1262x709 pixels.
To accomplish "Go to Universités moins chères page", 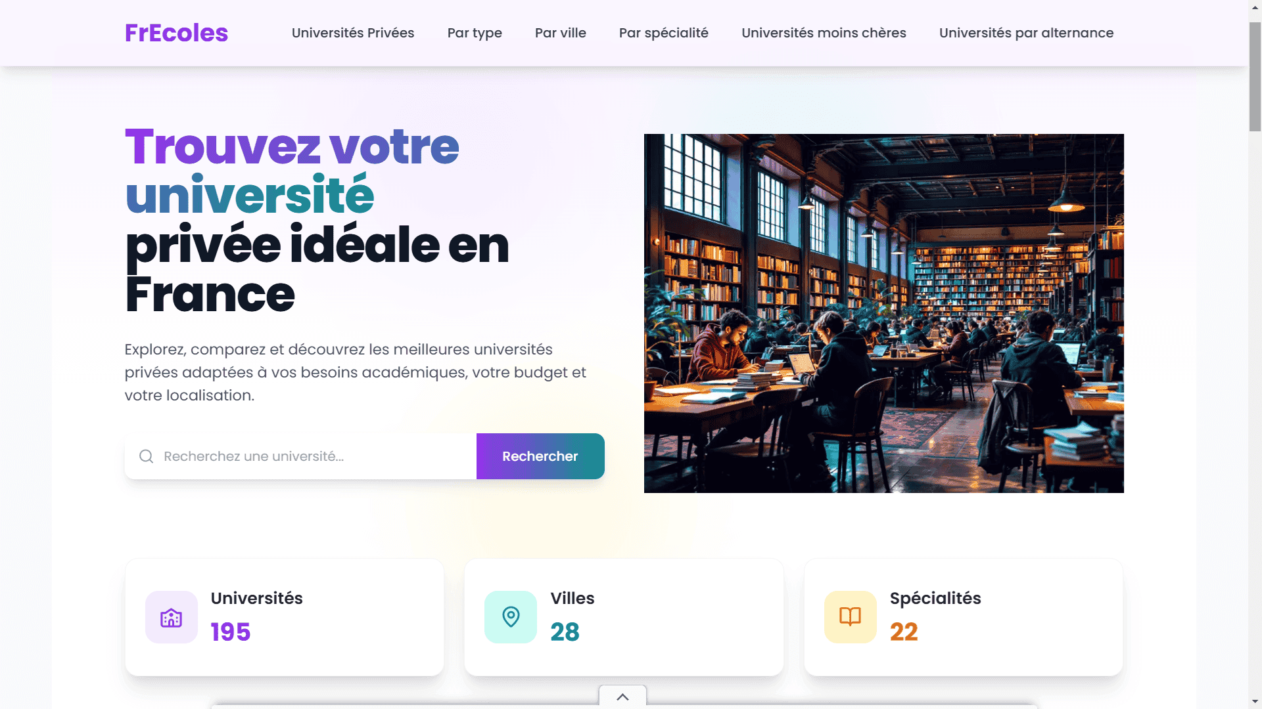I will click(824, 33).
